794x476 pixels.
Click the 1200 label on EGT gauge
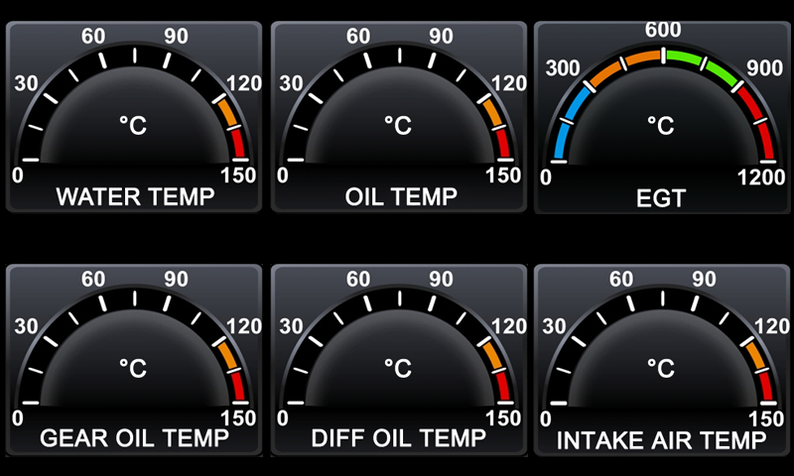[x=761, y=178]
